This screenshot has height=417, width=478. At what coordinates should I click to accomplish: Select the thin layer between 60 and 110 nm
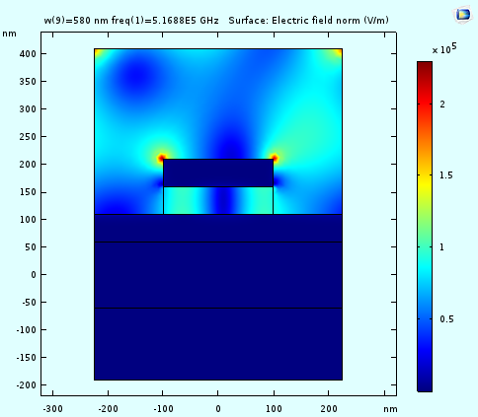click(218, 228)
